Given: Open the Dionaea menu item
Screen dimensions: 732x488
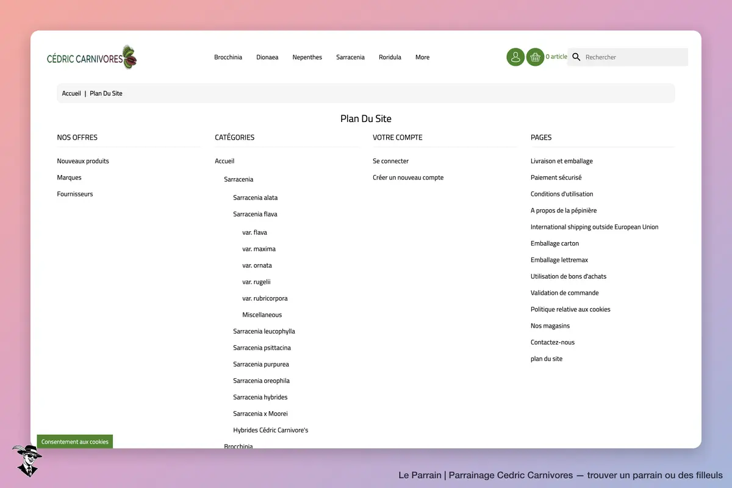Looking at the screenshot, I should pyautogui.click(x=267, y=57).
